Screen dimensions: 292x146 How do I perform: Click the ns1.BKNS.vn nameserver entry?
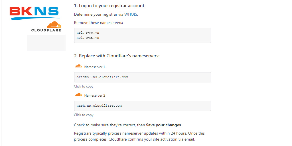pos(88,38)
